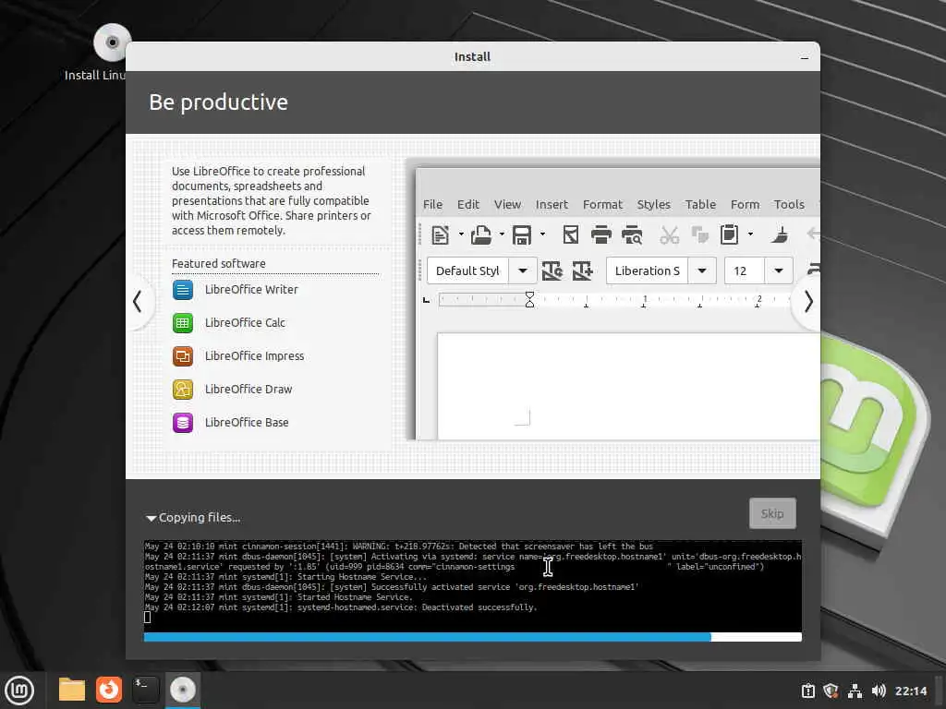Click the Liberation font name field
This screenshot has width=946, height=709.
648,270
